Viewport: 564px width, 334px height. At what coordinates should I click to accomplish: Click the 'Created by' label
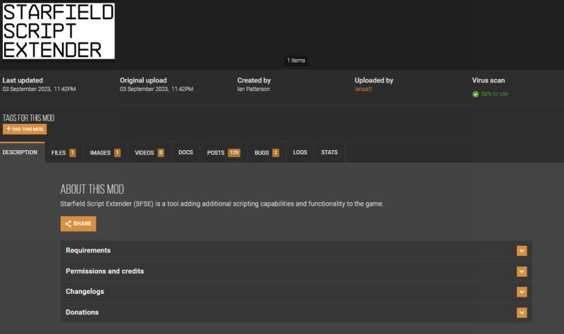coord(254,80)
